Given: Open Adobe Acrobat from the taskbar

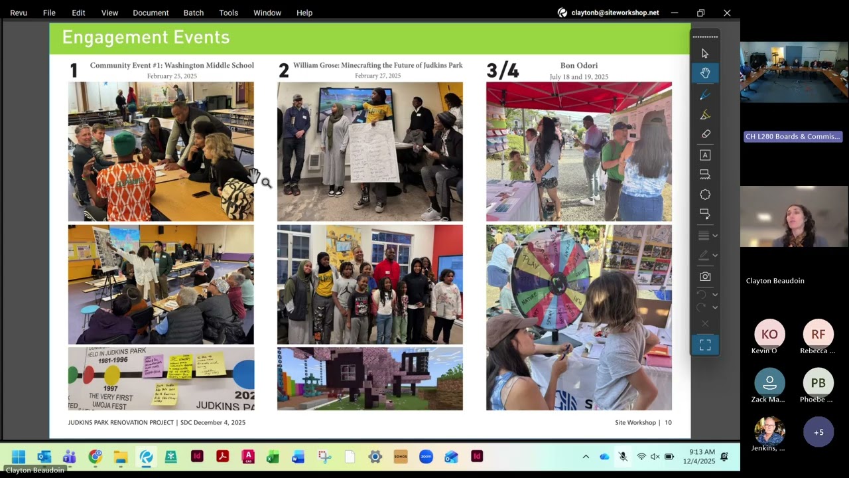Looking at the screenshot, I should [222, 457].
